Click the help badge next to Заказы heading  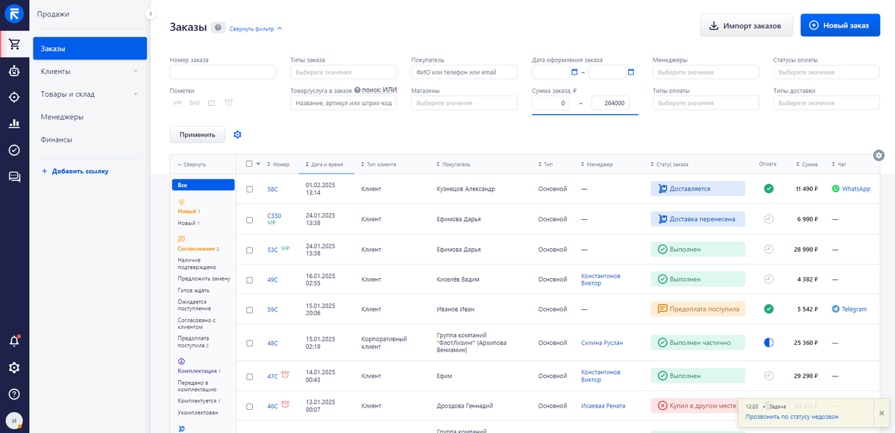pyautogui.click(x=218, y=28)
